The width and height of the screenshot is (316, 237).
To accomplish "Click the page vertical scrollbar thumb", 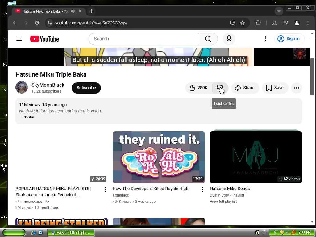I will pyautogui.click(x=312, y=77).
